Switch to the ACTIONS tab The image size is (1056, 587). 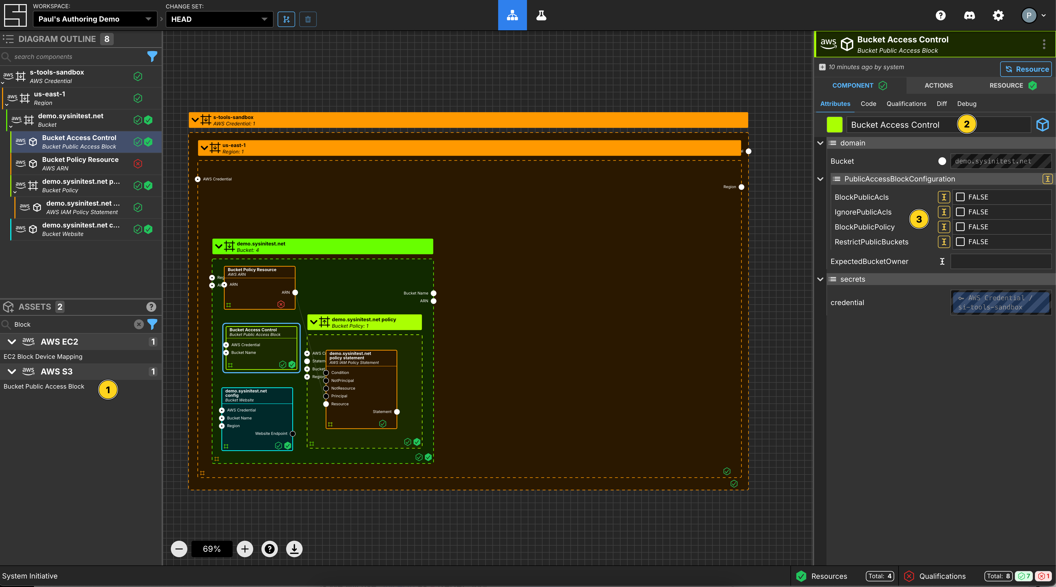coord(938,86)
